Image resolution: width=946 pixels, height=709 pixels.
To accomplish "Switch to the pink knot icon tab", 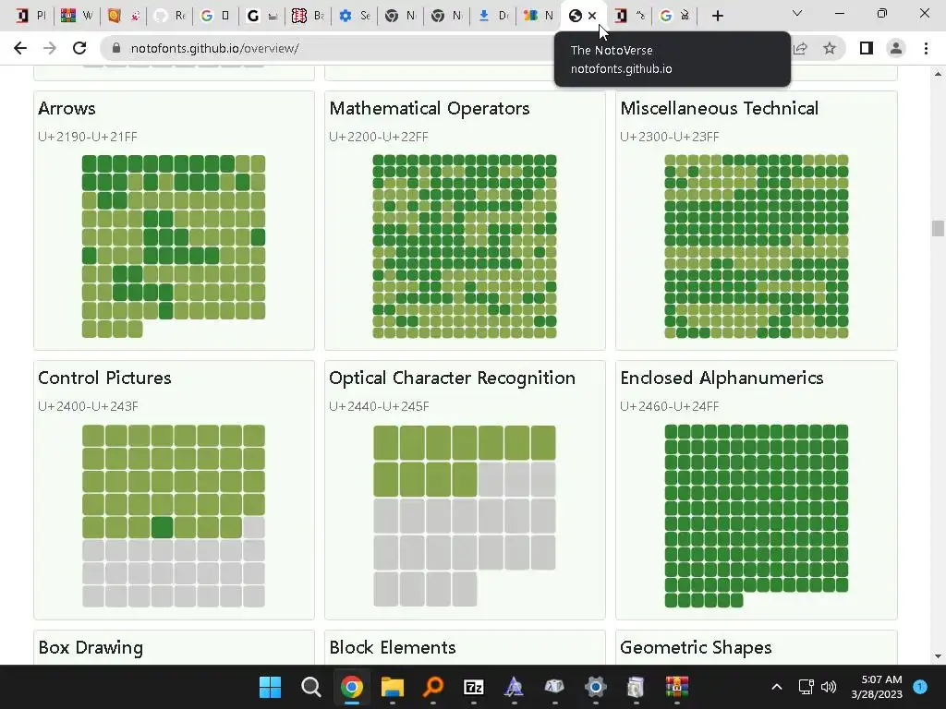I will click(309, 16).
